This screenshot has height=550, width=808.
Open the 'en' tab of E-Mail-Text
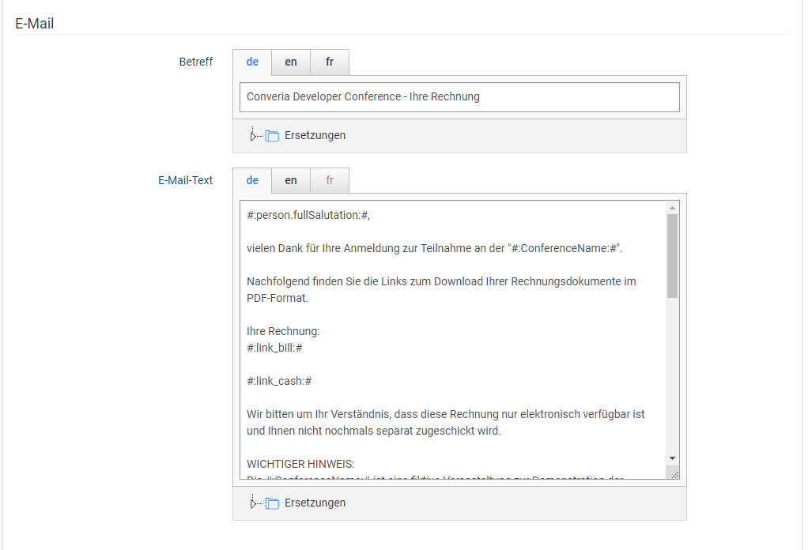291,180
